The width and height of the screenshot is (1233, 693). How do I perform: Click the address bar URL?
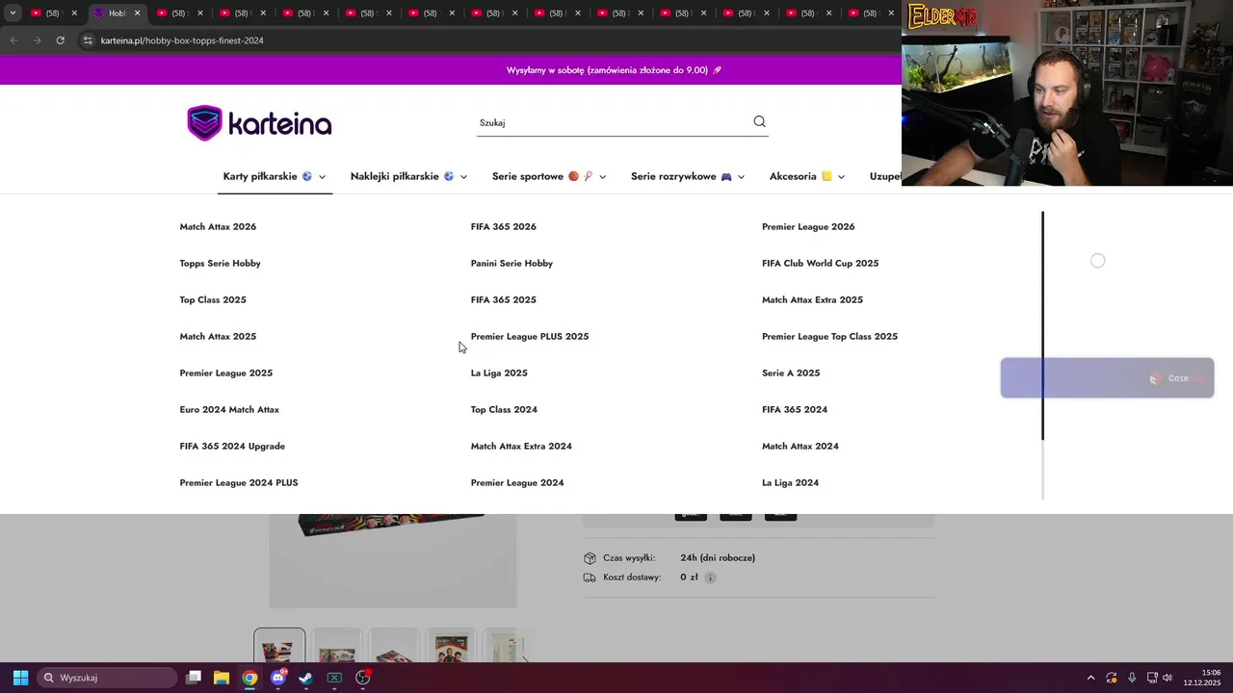[x=182, y=40]
